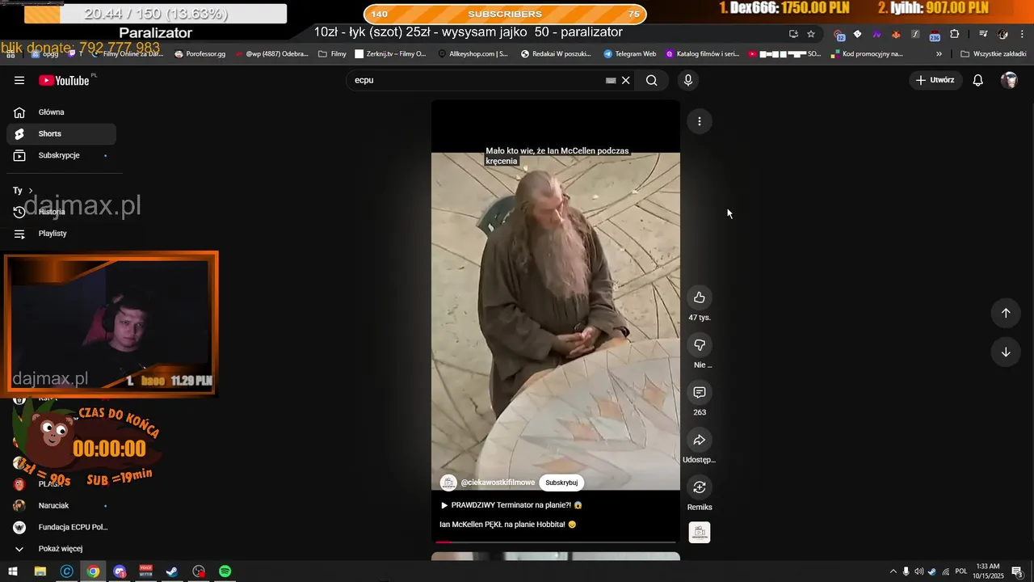This screenshot has width=1034, height=582.
Task: Click the Remiks remix icon
Action: (700, 487)
